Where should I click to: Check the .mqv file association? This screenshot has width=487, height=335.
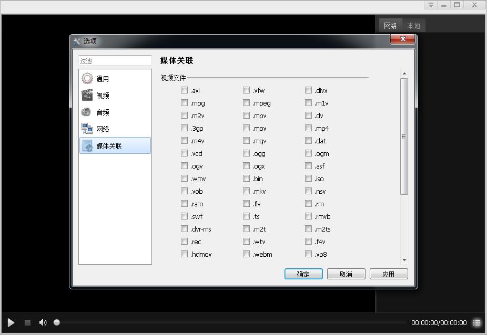tap(246, 141)
